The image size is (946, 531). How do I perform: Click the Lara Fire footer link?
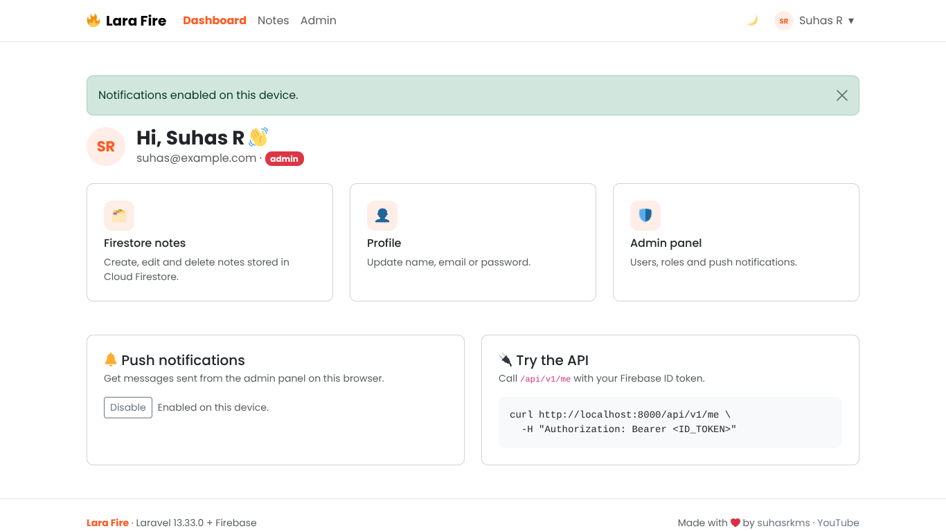coord(107,523)
